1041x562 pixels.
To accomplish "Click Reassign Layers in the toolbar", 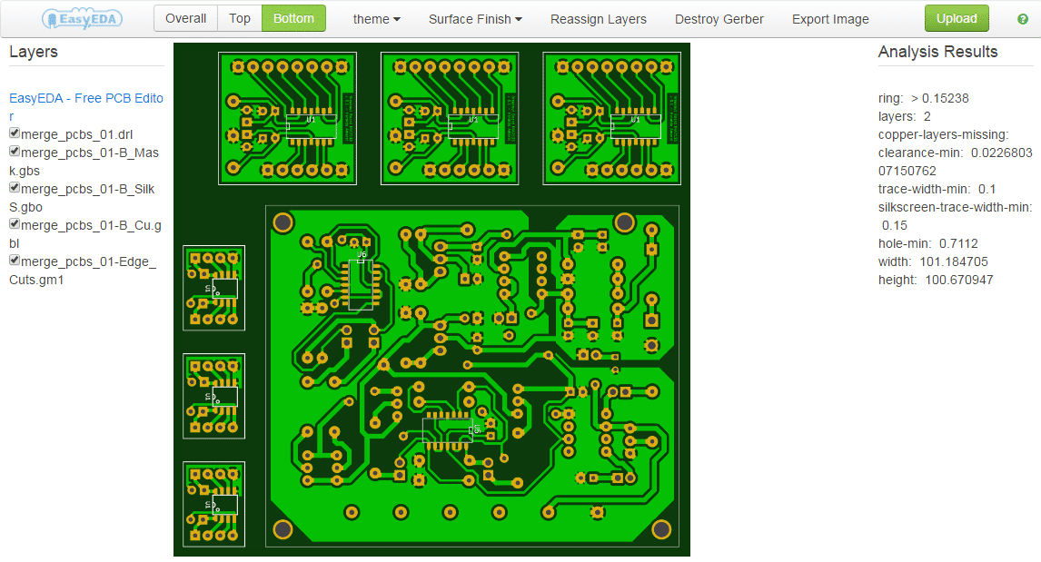I will (x=599, y=19).
